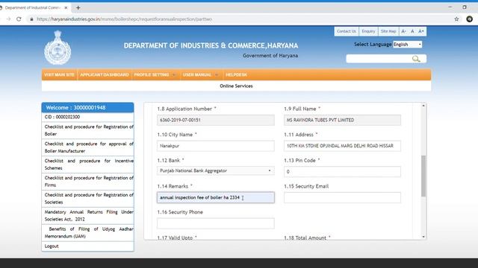This screenshot has width=478, height=268.
Task: Click the form scrollbar up arrow
Action: tap(423, 106)
